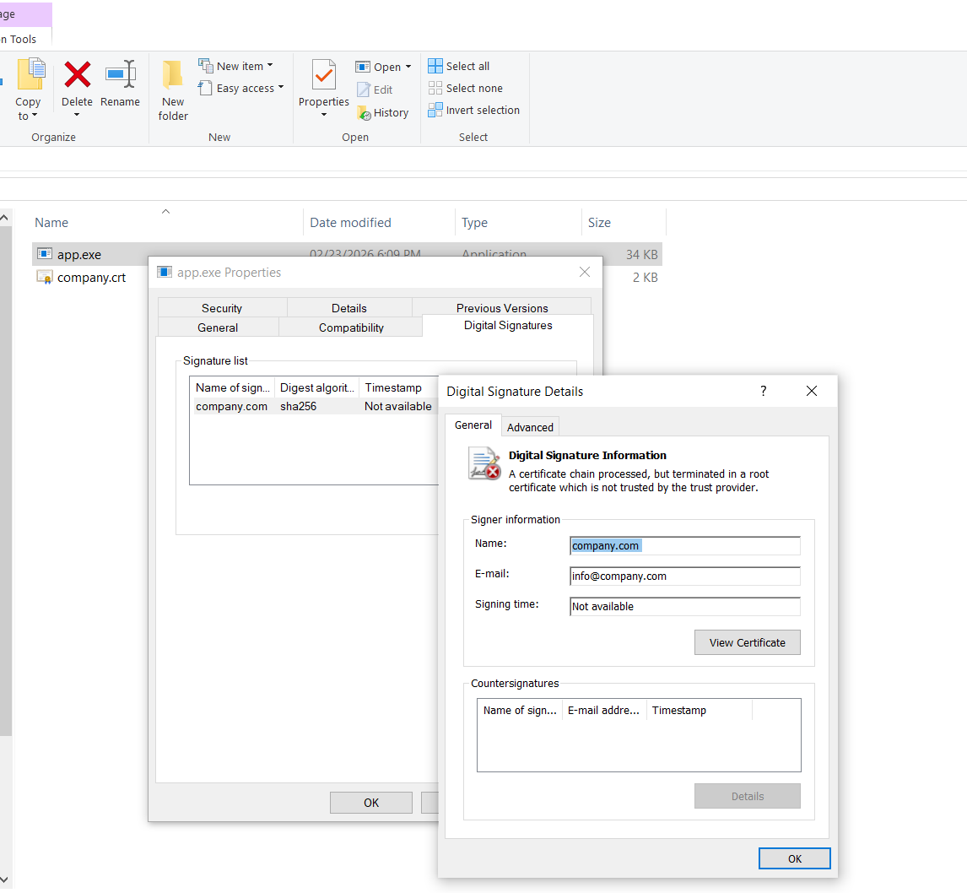Expand the Open dropdown arrow
The height and width of the screenshot is (893, 967).
click(409, 66)
